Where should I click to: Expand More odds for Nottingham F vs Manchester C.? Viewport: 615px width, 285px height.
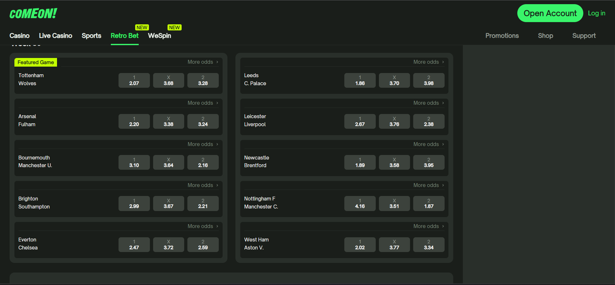[429, 185]
